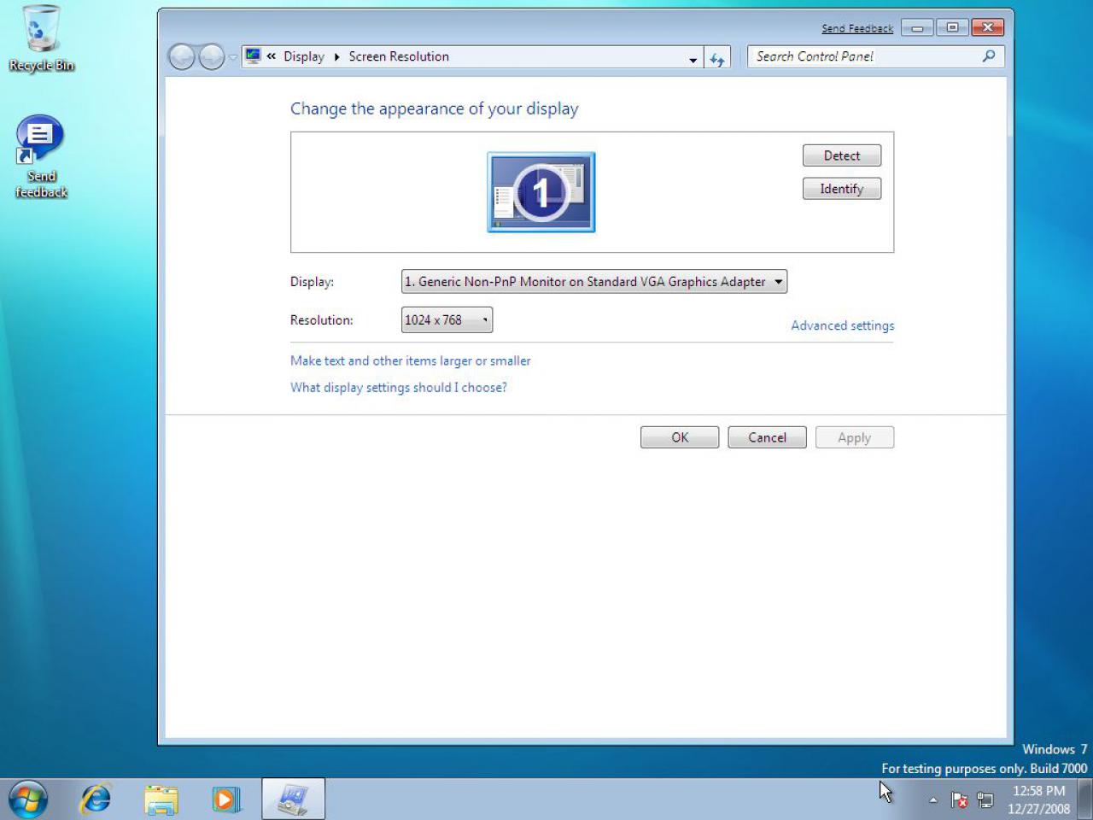
Task: Open the Recycle Bin desktop icon
Action: pos(41,39)
